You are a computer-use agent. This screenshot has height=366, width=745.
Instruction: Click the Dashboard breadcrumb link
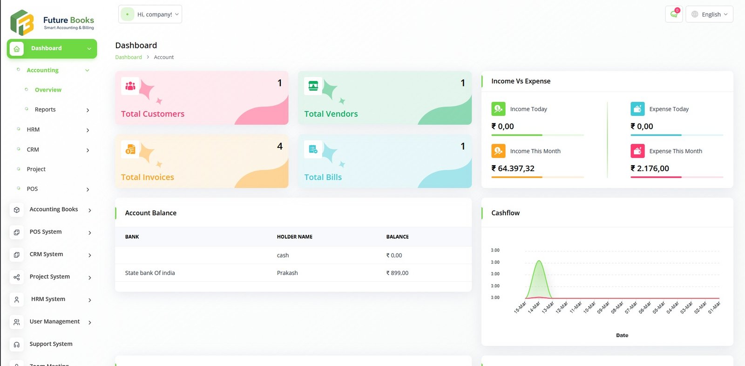[129, 57]
